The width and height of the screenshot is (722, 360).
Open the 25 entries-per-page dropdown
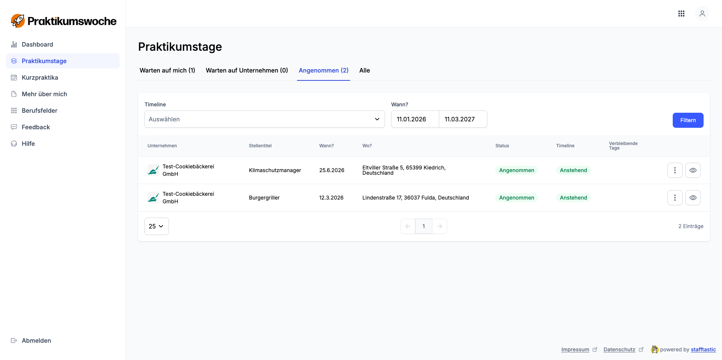pos(156,226)
